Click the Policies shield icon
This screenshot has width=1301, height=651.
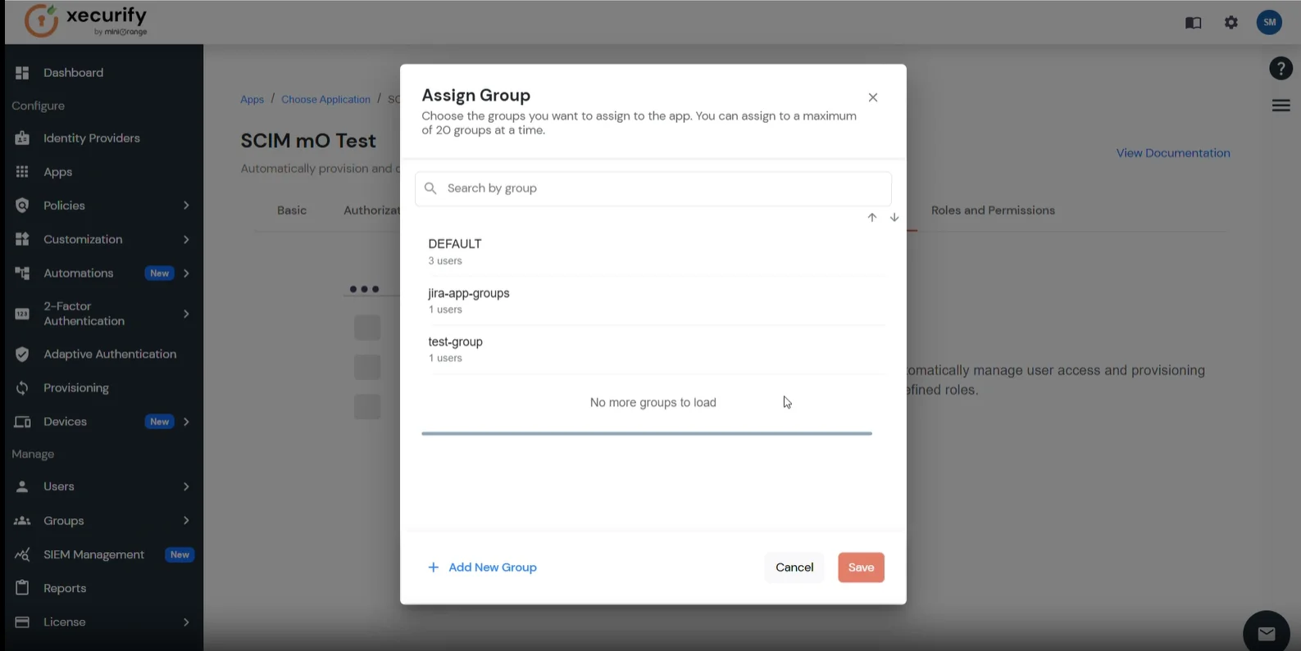[22, 206]
